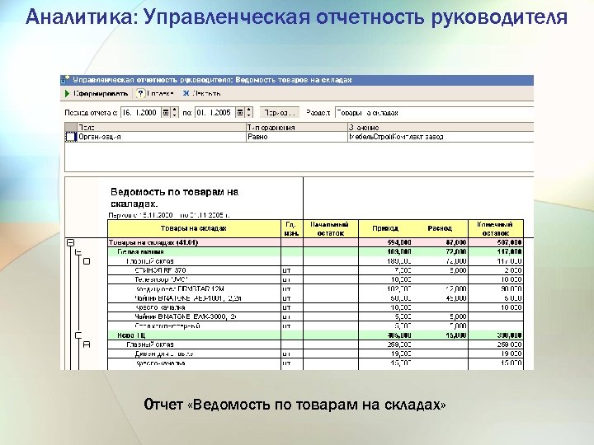Click the end date field 01.11.2005

point(215,112)
